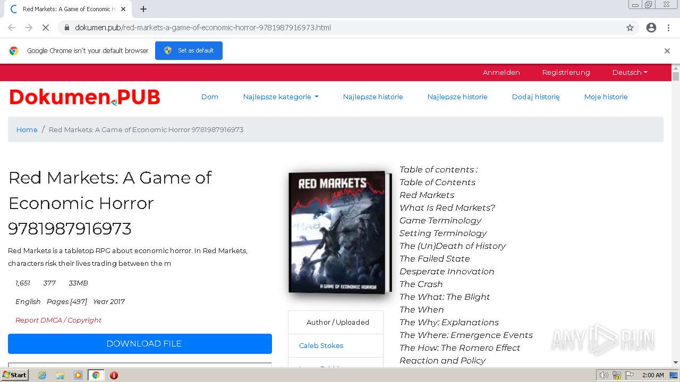Go back to the previous page
Image resolution: width=680 pixels, height=382 pixels.
12,28
